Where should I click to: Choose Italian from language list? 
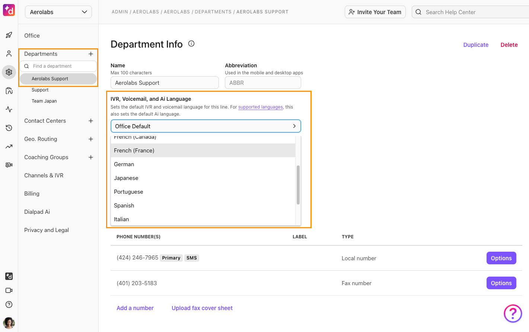(203, 219)
